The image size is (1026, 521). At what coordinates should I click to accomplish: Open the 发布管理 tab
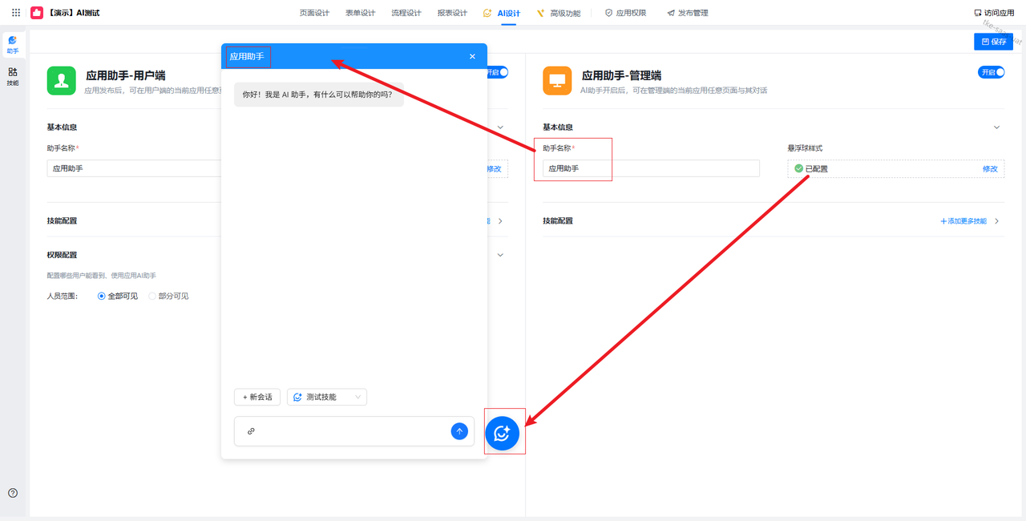coord(688,13)
